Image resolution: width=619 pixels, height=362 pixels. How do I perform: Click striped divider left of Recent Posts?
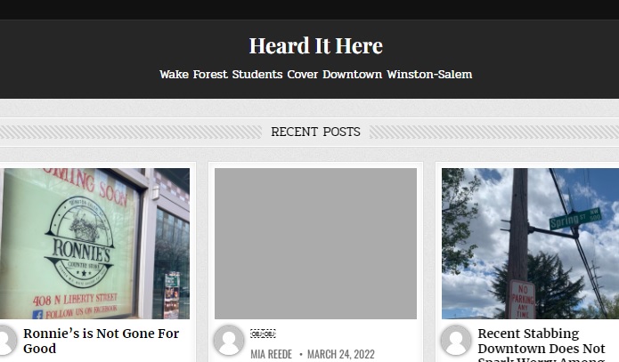pos(130,132)
